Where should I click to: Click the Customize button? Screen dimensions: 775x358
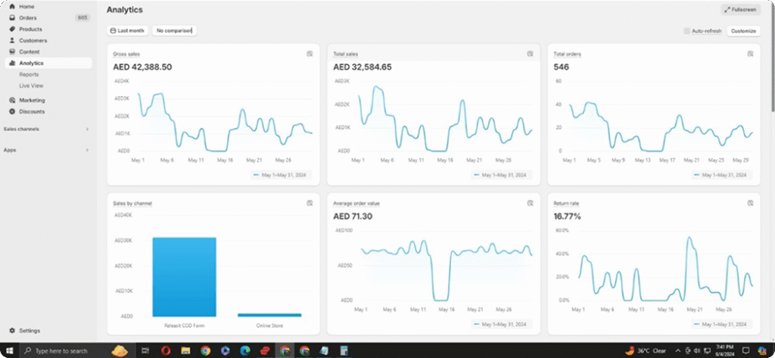click(x=742, y=31)
